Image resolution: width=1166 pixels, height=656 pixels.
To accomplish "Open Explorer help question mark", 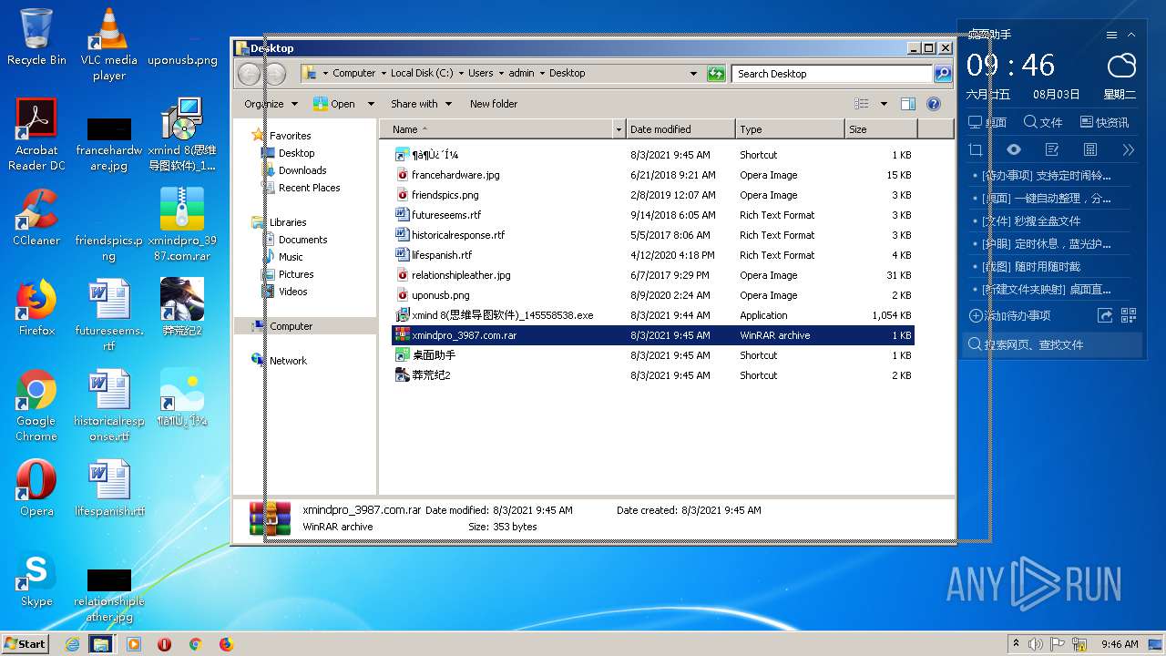I will coord(934,104).
